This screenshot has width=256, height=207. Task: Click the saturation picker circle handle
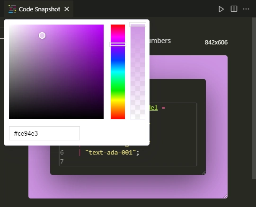tap(42, 35)
